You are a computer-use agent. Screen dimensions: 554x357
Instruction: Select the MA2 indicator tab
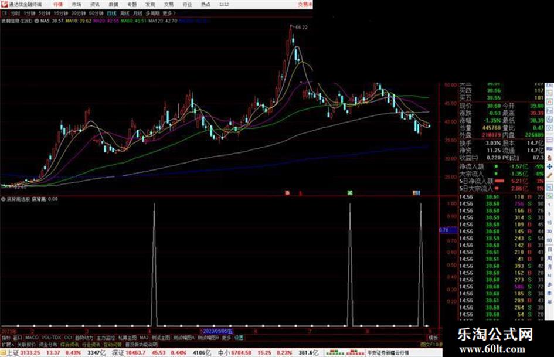[x=144, y=338]
